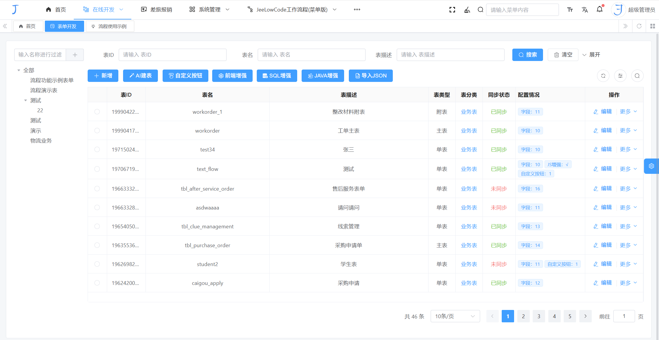Open the 10条/页 page size selector
Viewport: 659px width, 340px height.
point(455,316)
